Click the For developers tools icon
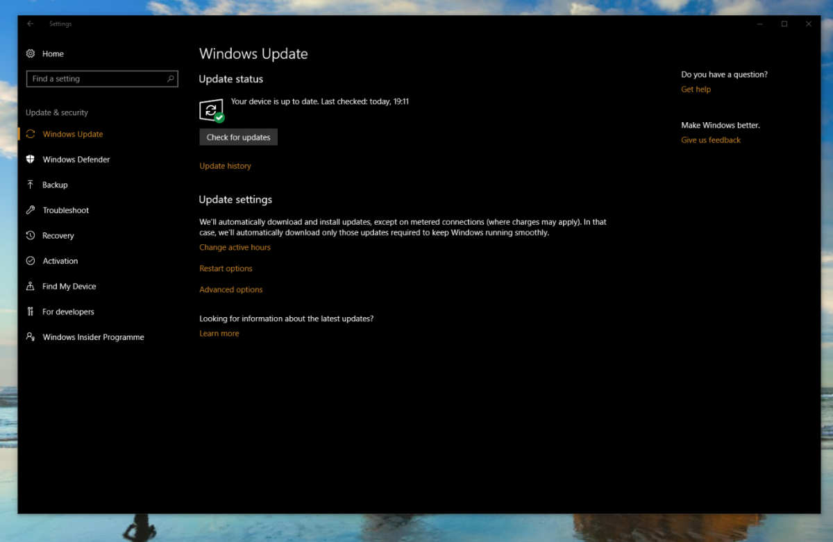The width and height of the screenshot is (833, 542). pyautogui.click(x=31, y=312)
